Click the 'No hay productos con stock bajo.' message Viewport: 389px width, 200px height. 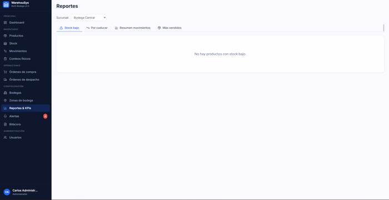pos(220,54)
